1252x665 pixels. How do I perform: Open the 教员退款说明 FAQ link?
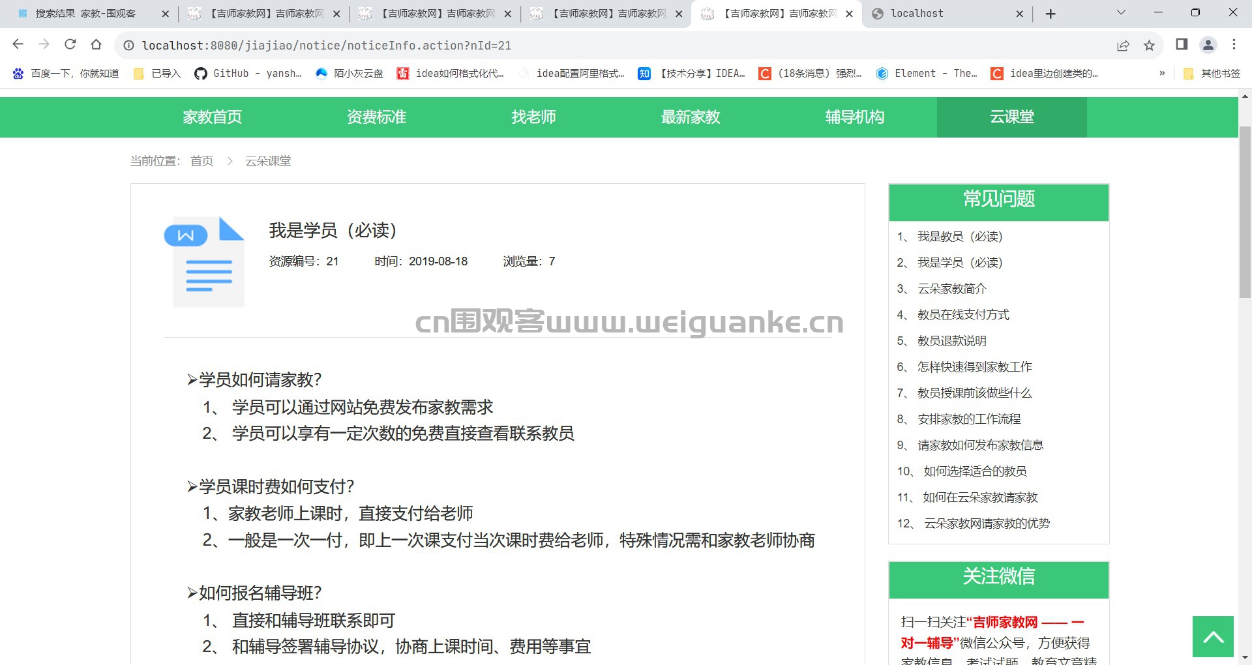pos(951,341)
